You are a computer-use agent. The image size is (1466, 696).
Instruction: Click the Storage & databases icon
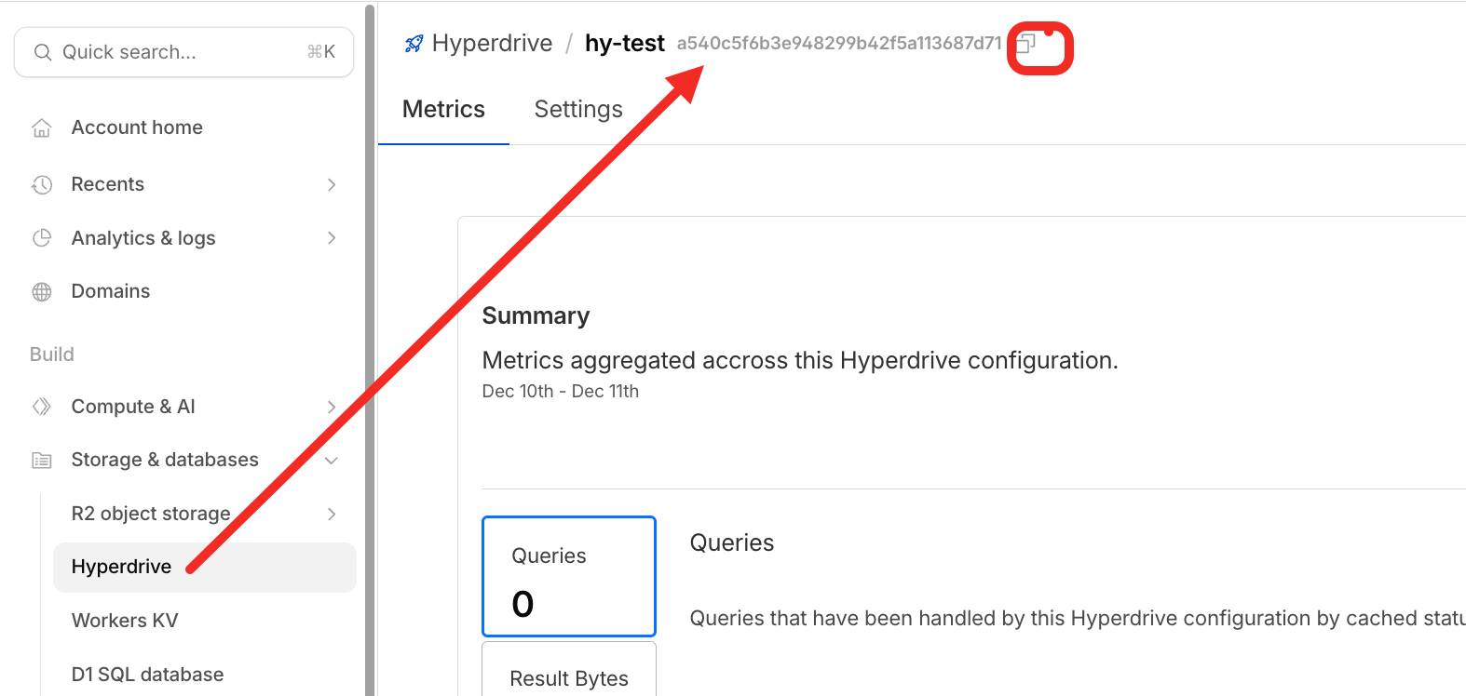click(x=42, y=460)
